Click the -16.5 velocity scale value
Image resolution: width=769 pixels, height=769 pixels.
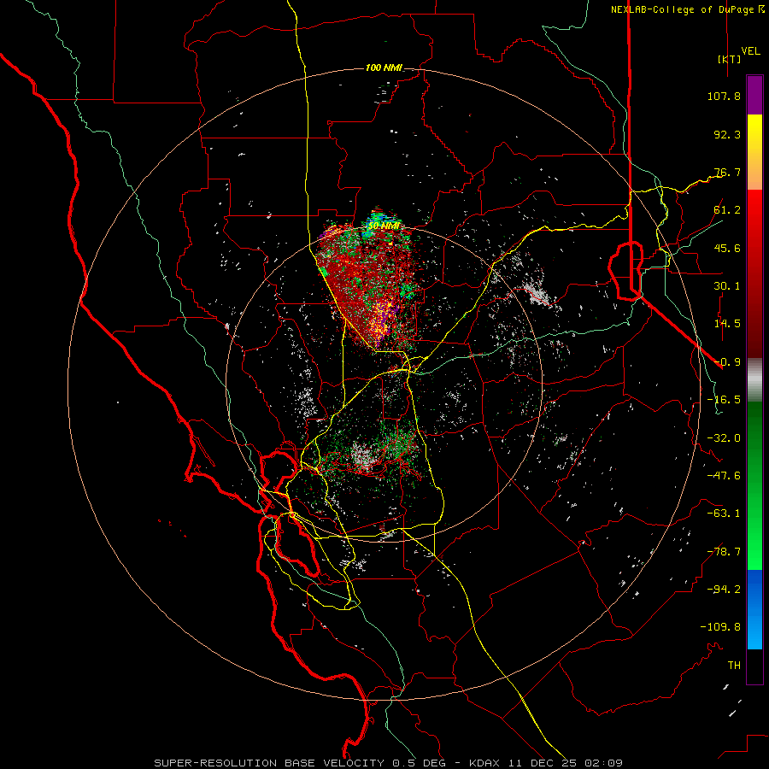coord(724,400)
